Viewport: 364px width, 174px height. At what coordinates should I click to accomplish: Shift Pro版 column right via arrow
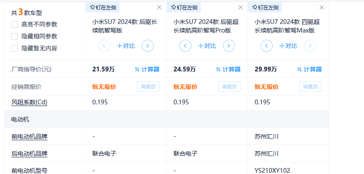(229, 46)
